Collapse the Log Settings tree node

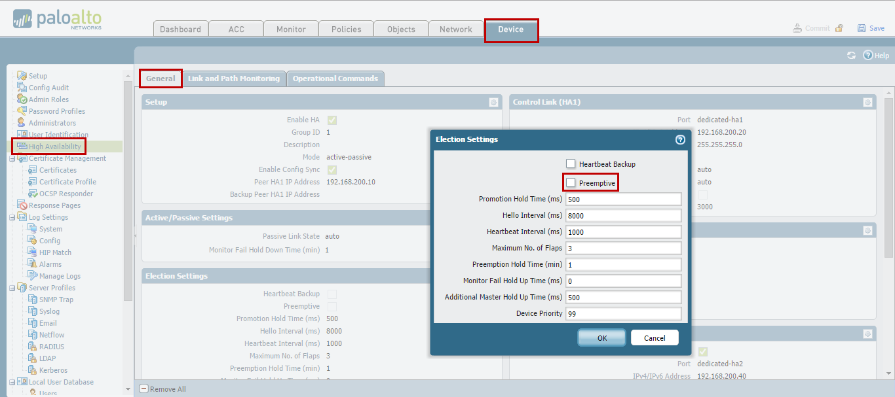(12, 217)
